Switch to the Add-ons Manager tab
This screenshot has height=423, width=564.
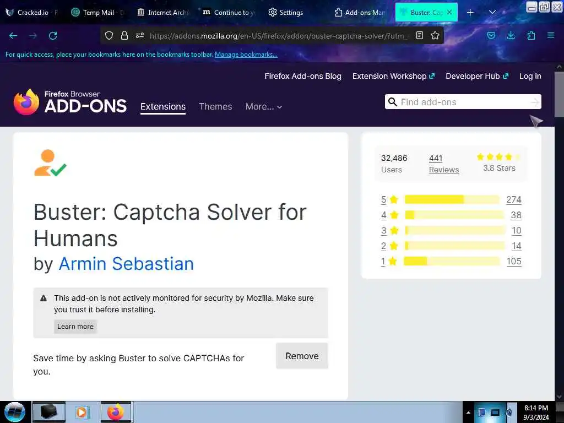click(x=360, y=12)
